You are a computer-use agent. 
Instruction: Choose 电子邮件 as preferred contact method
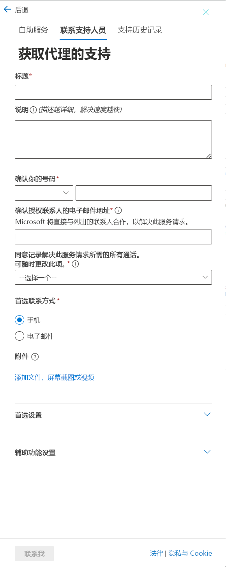(x=19, y=336)
